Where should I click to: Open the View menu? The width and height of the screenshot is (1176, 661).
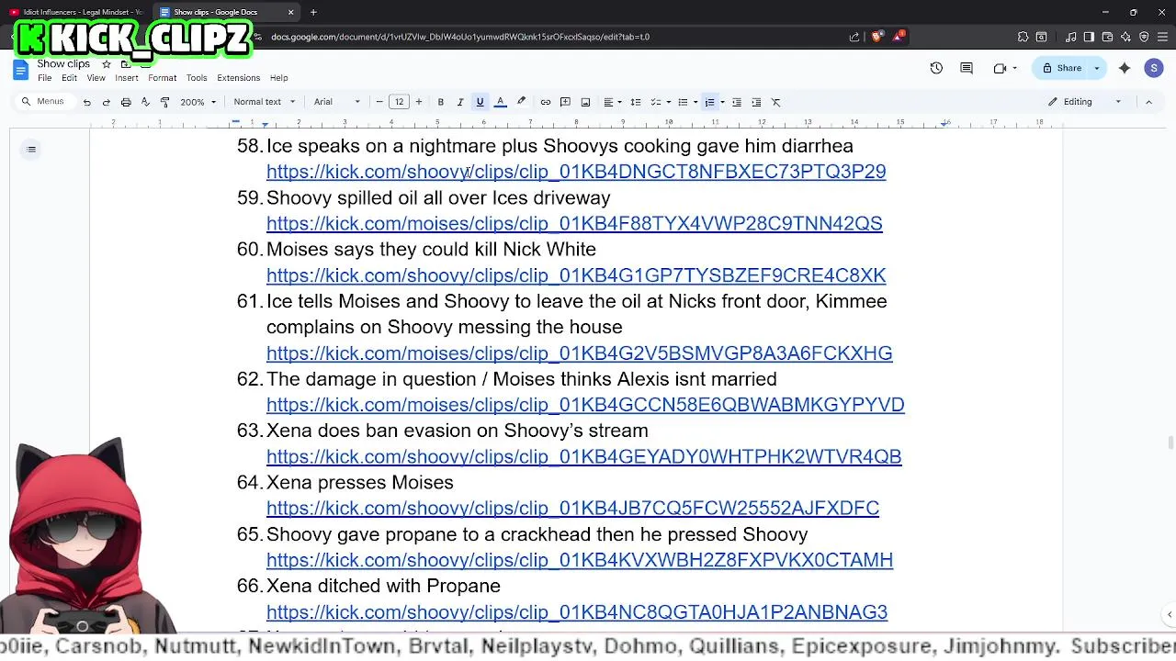click(96, 78)
